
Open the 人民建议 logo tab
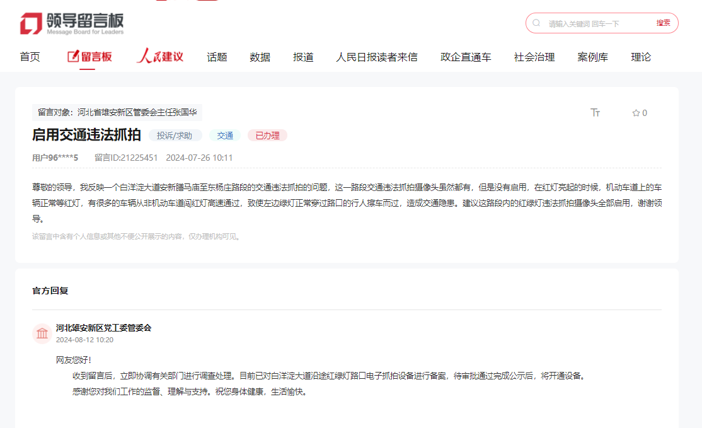click(159, 57)
